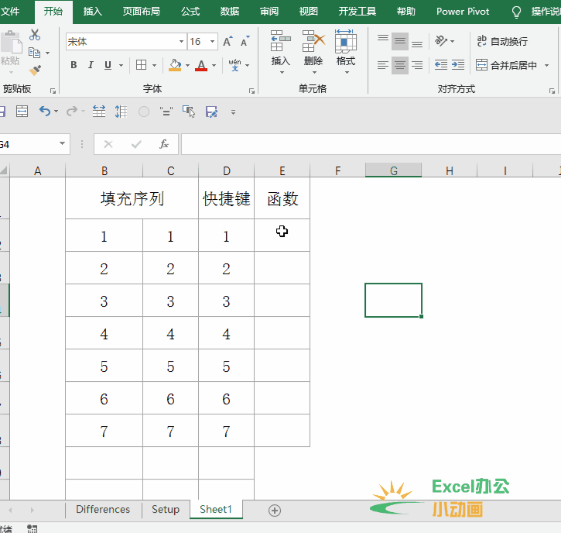The image size is (561, 533).
Task: Switch to the 插入 Insert tab
Action: pos(92,12)
